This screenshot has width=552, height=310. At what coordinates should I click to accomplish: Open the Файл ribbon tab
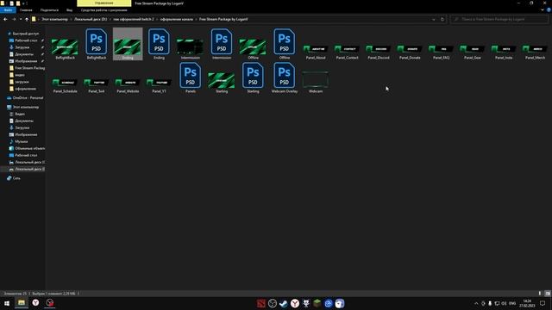coord(8,10)
